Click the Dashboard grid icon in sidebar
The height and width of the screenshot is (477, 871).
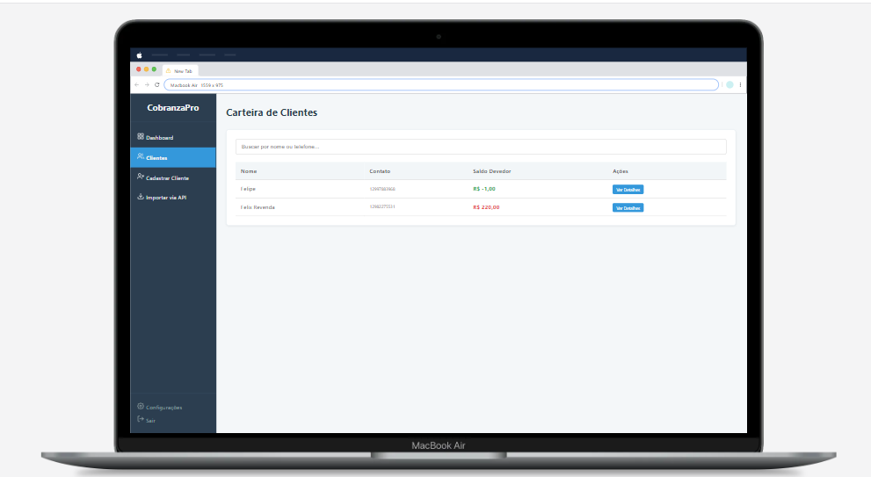(141, 137)
